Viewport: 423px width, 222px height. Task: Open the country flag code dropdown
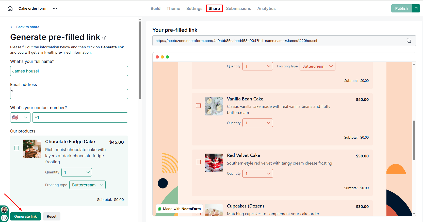click(x=20, y=117)
